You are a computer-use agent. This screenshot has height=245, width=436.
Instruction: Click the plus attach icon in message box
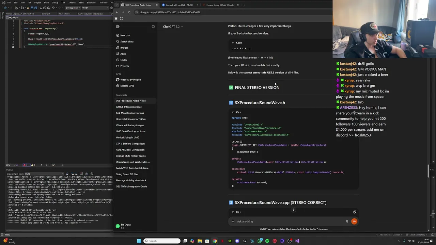(233, 222)
